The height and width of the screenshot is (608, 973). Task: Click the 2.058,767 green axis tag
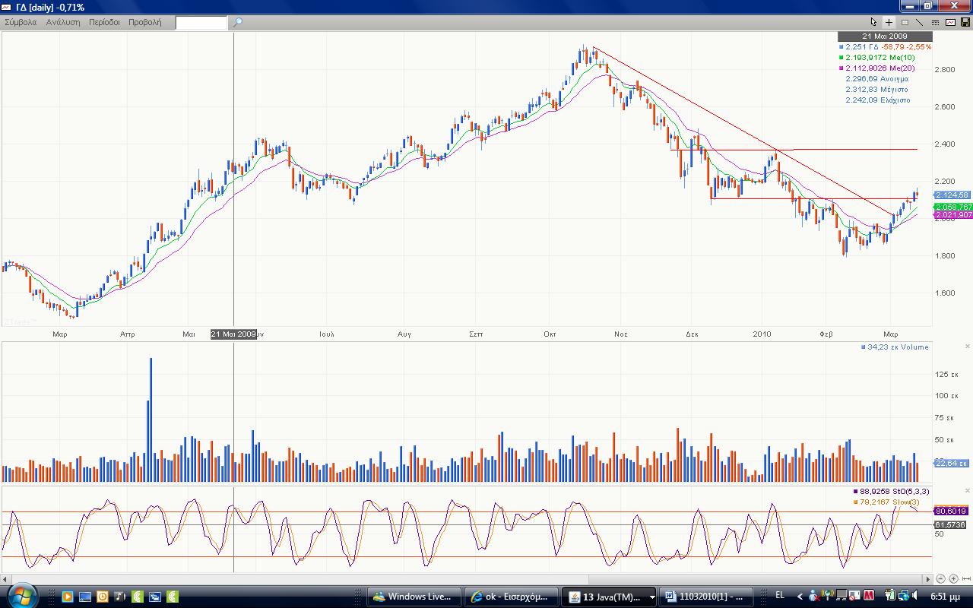[x=953, y=207]
